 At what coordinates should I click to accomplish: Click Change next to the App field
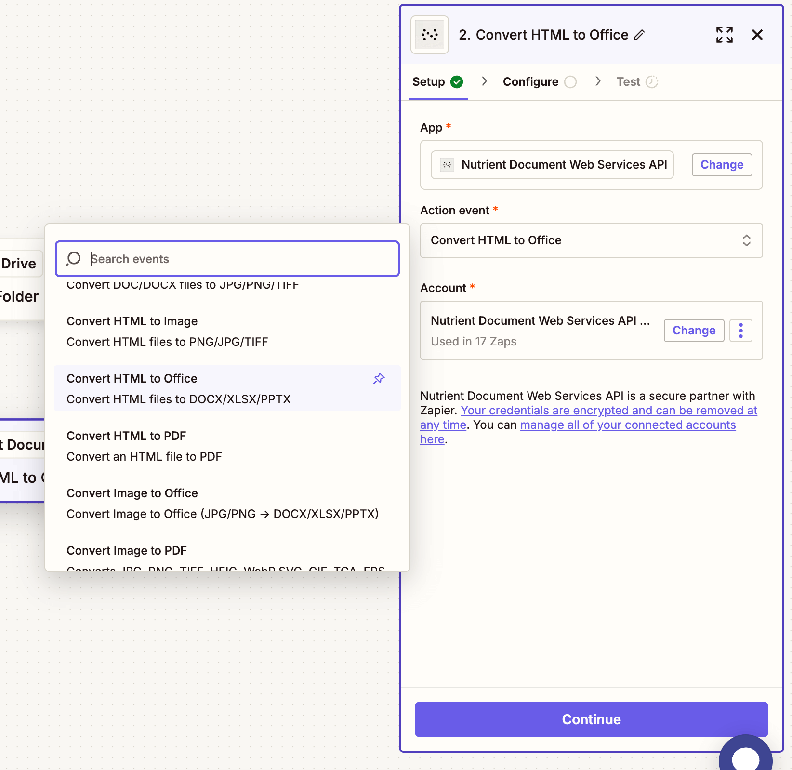[722, 164]
